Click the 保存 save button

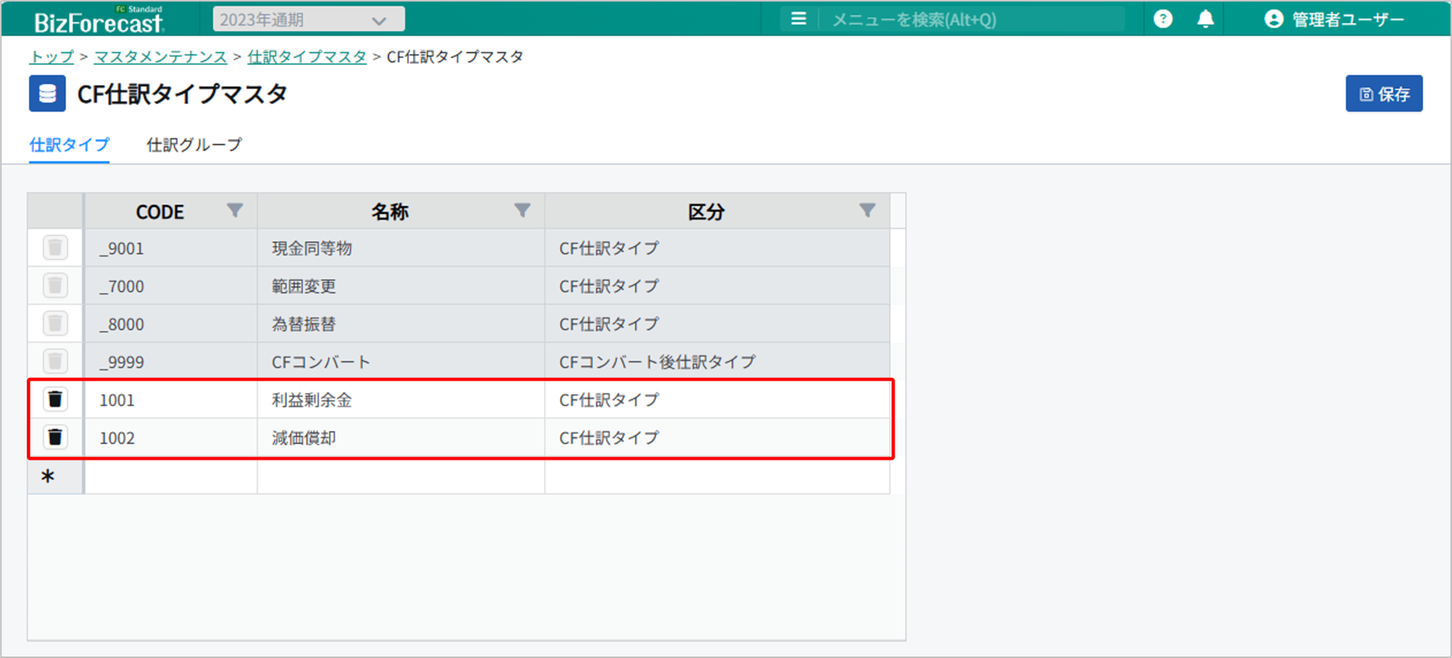(x=1384, y=94)
